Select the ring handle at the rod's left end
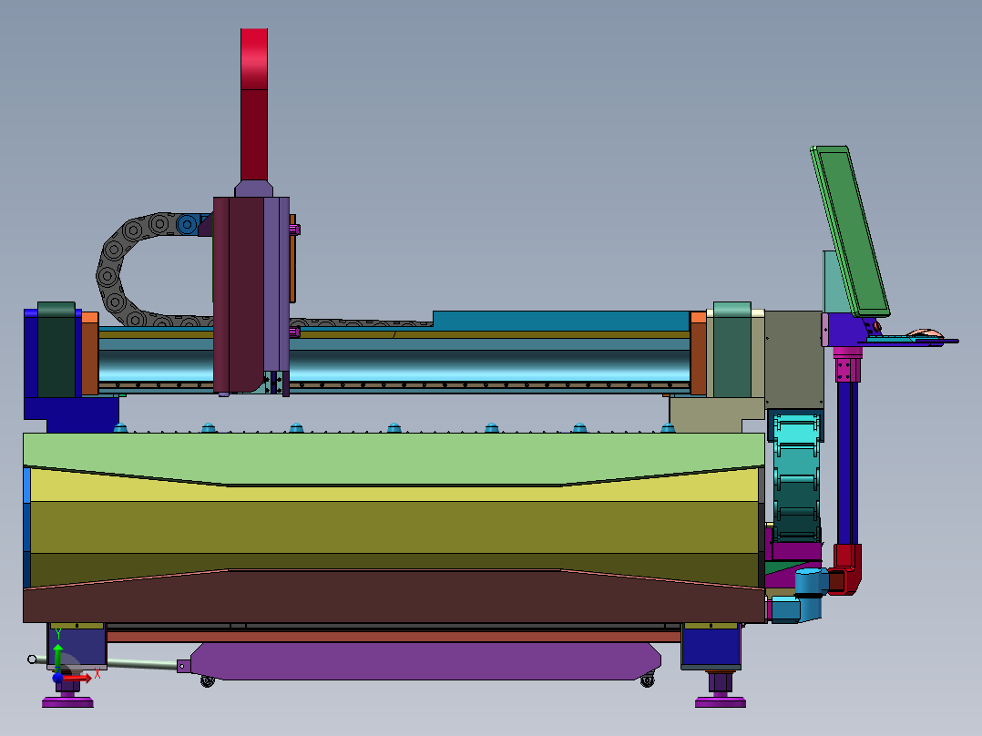The height and width of the screenshot is (736, 982). click(x=33, y=659)
